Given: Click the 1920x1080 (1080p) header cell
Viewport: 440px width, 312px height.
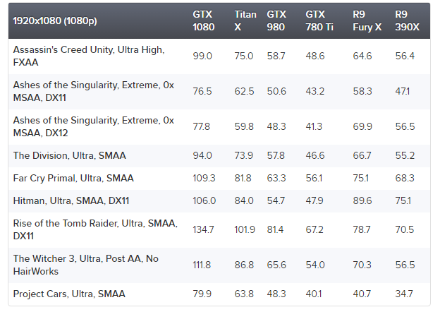Looking at the screenshot, I should [x=55, y=20].
